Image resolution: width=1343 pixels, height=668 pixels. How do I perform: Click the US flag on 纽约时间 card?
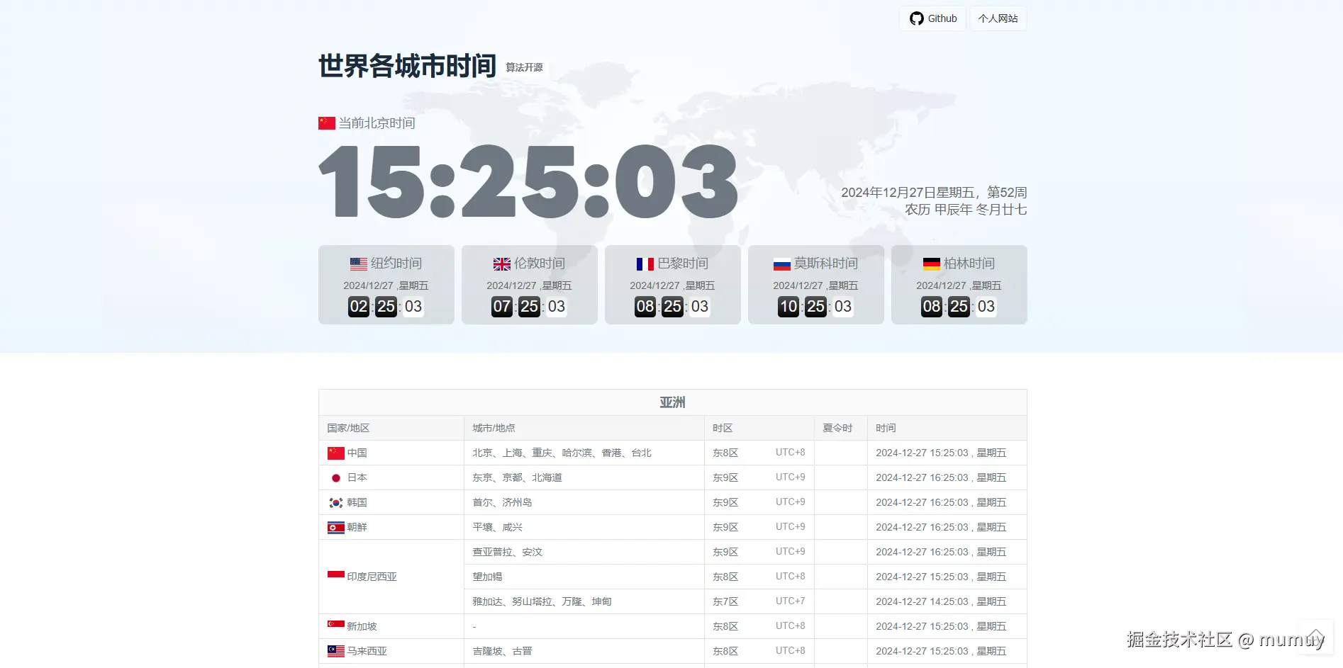point(357,263)
